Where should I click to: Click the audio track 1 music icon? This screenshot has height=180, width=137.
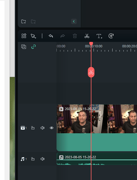click(23, 159)
